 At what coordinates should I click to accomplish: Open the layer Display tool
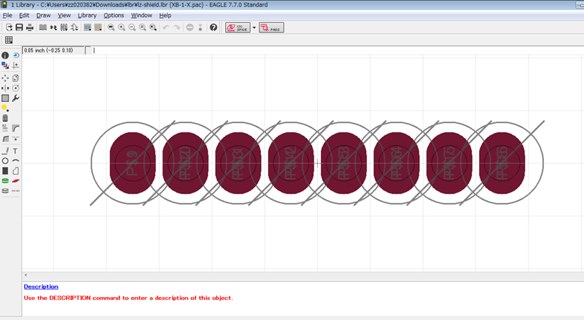[5, 65]
